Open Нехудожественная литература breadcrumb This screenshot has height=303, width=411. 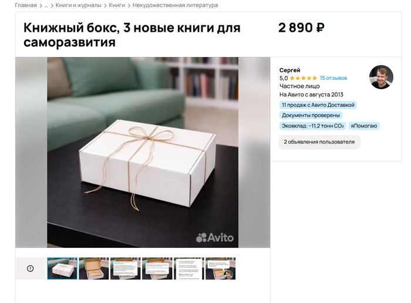(175, 5)
